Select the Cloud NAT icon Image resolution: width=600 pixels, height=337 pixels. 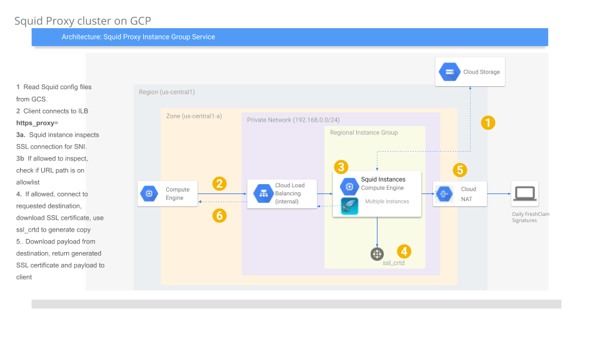[x=444, y=194]
